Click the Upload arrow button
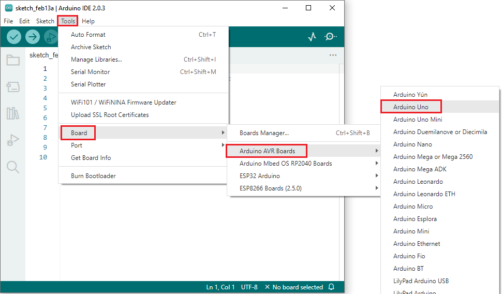The height and width of the screenshot is (294, 502). (x=32, y=37)
